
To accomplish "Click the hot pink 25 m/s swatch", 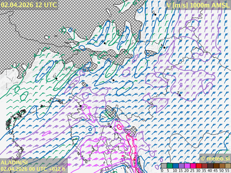I will click(193, 166).
